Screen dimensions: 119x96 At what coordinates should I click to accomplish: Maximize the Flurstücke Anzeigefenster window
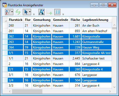(x=103, y=5)
